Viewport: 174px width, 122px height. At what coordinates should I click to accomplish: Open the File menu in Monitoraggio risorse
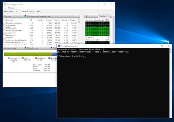pyautogui.click(x=5, y=8)
